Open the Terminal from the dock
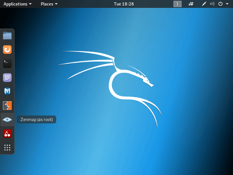This screenshot has width=233, height=175. (7, 64)
